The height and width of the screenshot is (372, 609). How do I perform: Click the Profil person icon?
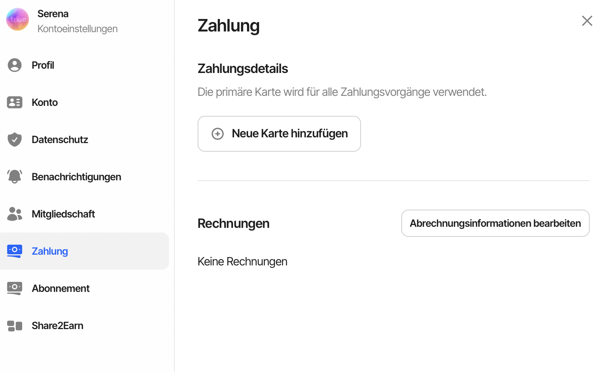(x=15, y=65)
